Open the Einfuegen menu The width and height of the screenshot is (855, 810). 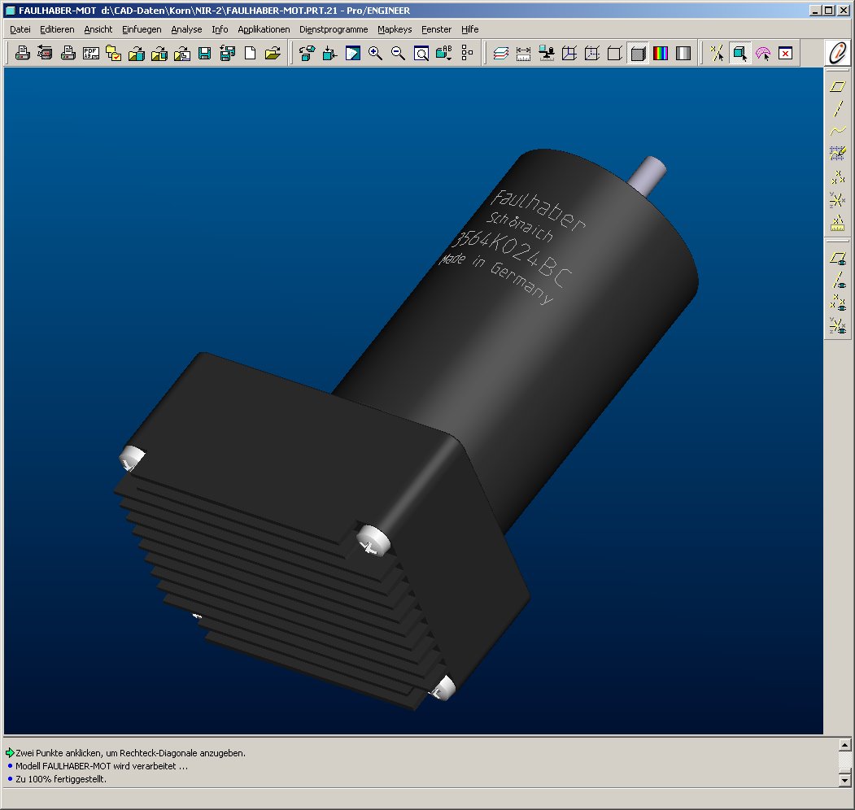tap(142, 29)
